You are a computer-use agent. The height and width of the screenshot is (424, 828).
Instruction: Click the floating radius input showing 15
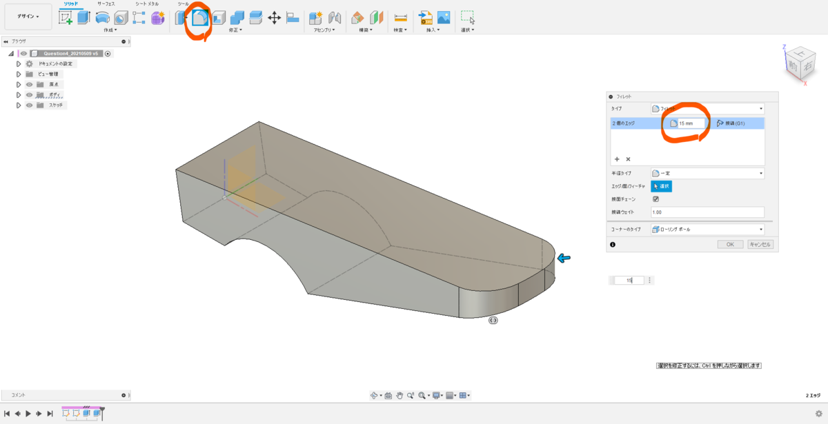click(x=629, y=281)
